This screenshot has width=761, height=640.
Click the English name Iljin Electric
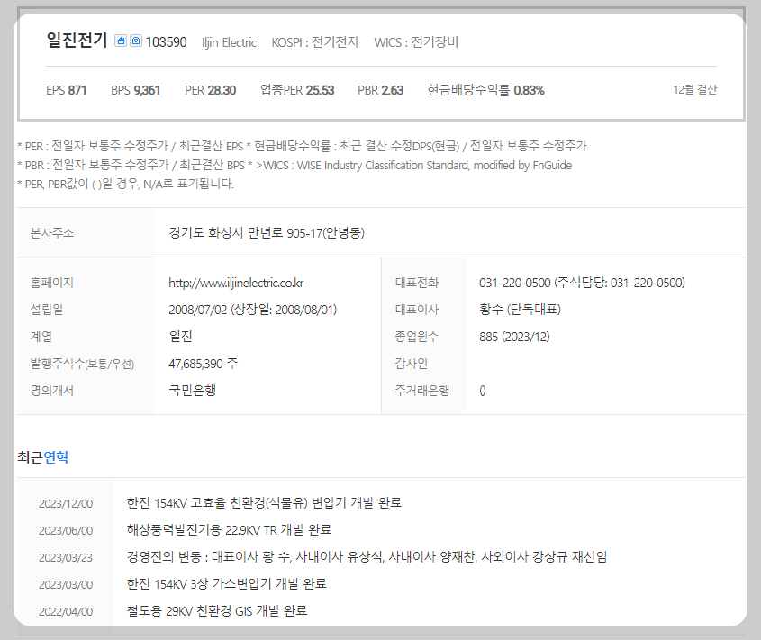point(229,42)
